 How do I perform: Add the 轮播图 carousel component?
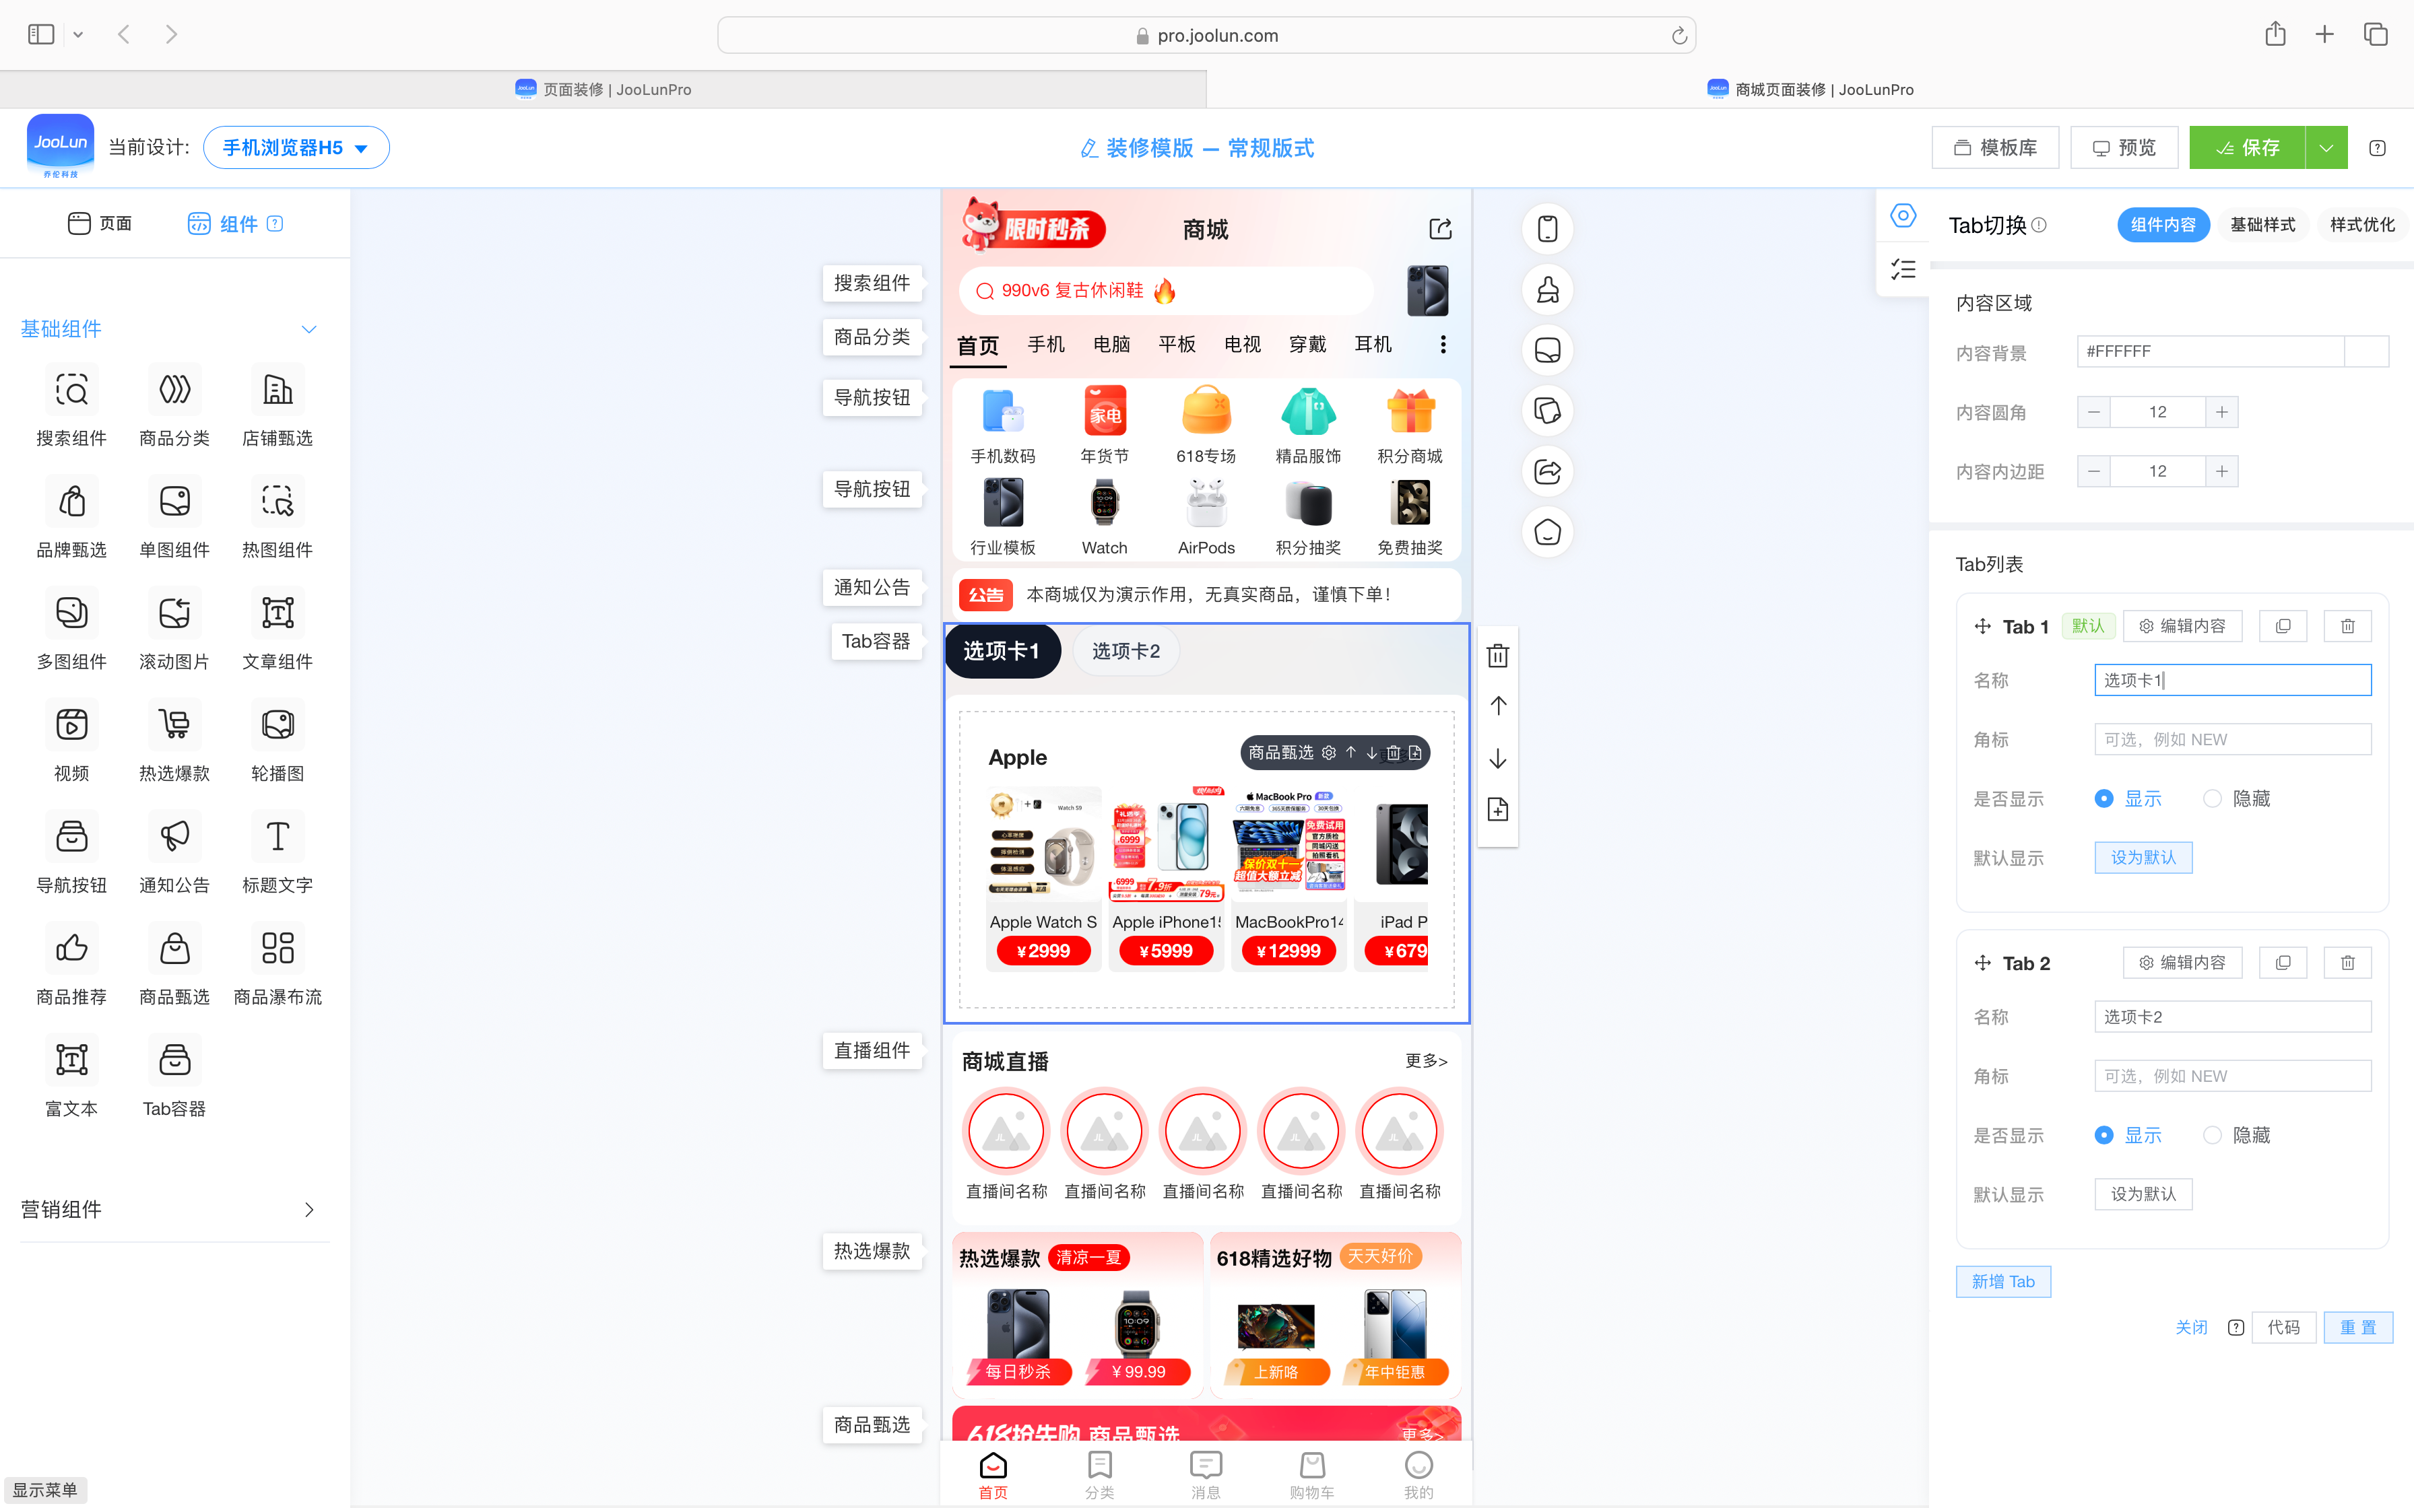coord(278,725)
